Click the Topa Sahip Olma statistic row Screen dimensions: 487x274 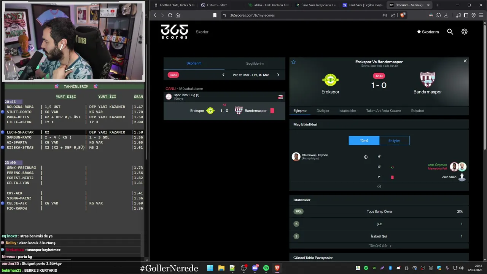[x=379, y=212]
